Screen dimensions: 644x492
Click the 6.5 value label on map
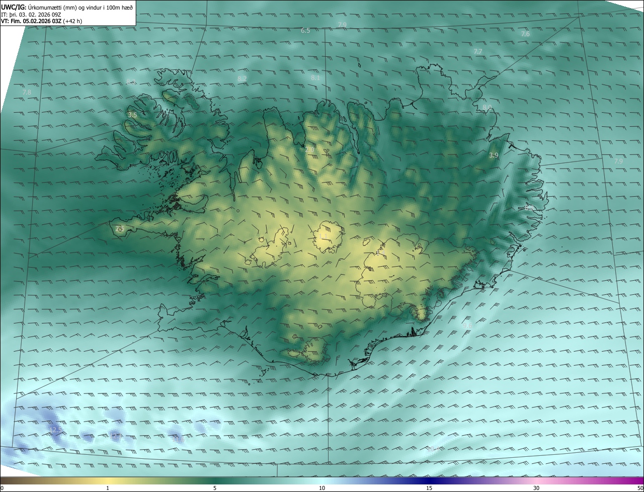(305, 31)
